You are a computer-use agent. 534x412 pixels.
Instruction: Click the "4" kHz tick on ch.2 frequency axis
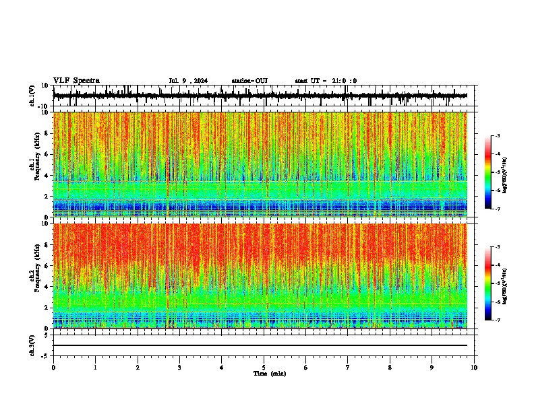(x=47, y=287)
